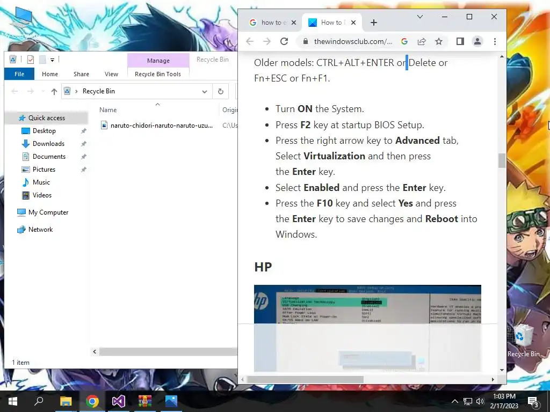Open WinRAR from the taskbar
This screenshot has width=550, height=412.
coord(145,401)
